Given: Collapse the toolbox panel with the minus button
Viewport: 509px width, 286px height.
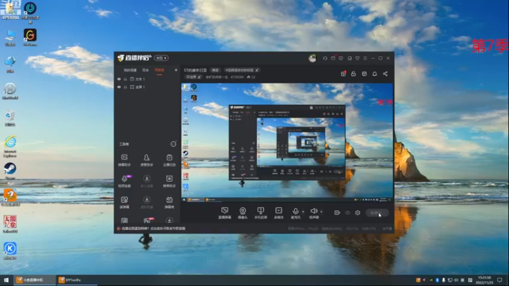Looking at the screenshot, I should coord(173,144).
